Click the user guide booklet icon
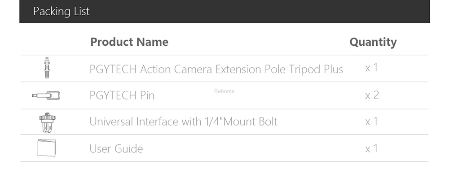The image size is (449, 182). (46, 148)
